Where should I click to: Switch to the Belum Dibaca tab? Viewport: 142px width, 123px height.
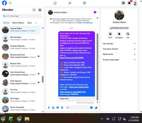point(18,23)
